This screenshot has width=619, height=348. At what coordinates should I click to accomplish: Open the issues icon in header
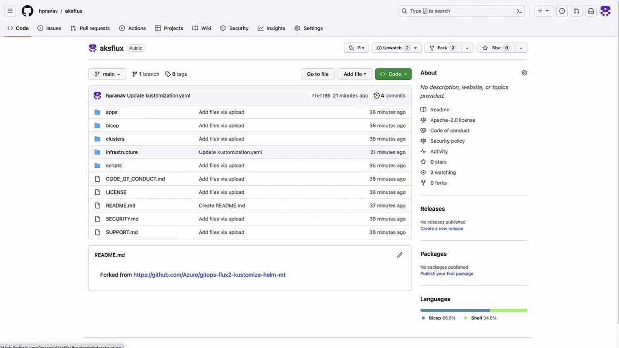pos(562,11)
